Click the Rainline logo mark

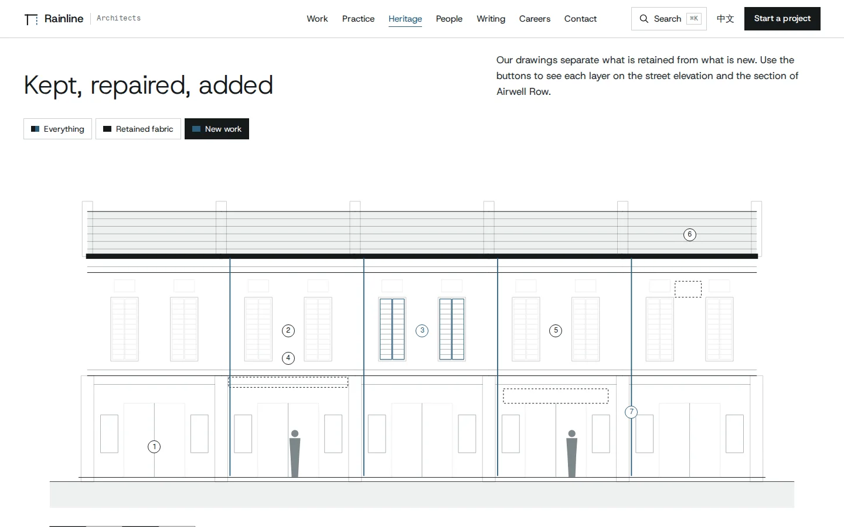[31, 19]
